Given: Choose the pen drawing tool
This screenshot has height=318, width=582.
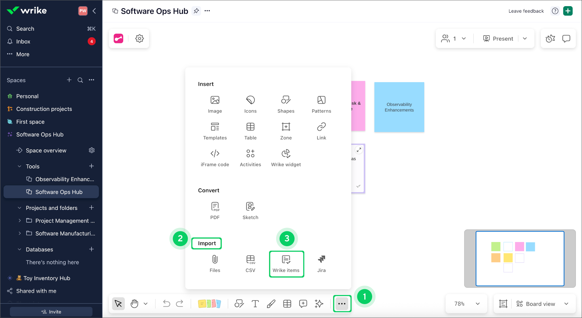Looking at the screenshot, I should pyautogui.click(x=271, y=304).
